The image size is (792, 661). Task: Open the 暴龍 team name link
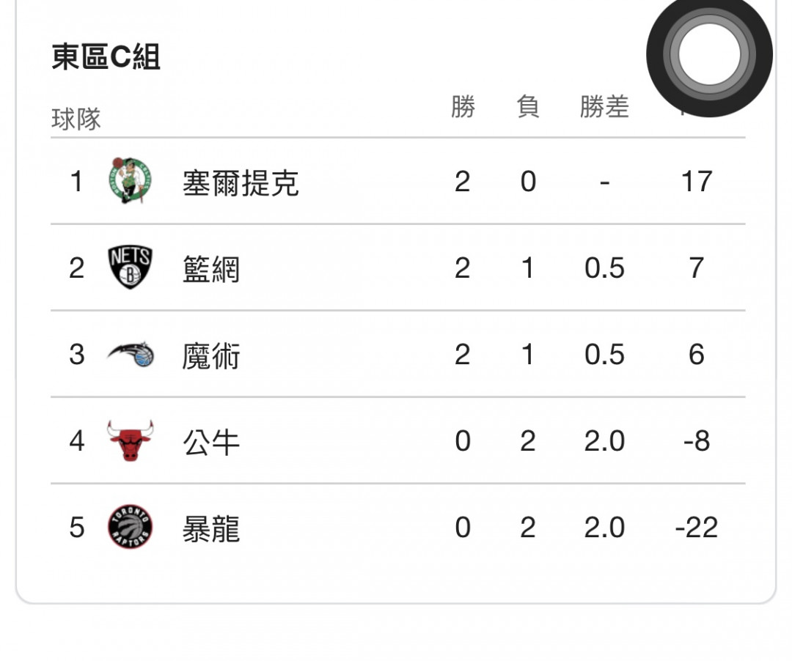tap(210, 529)
